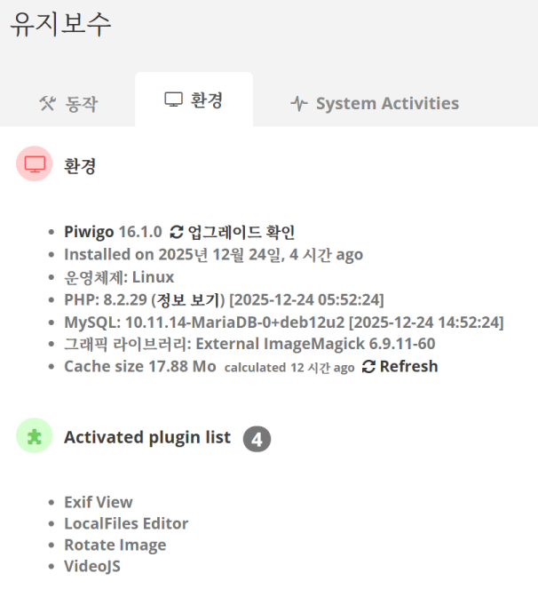Click the LocalFiles Editor plugin entry
Viewport: 538px width, 605px height.
click(x=126, y=523)
